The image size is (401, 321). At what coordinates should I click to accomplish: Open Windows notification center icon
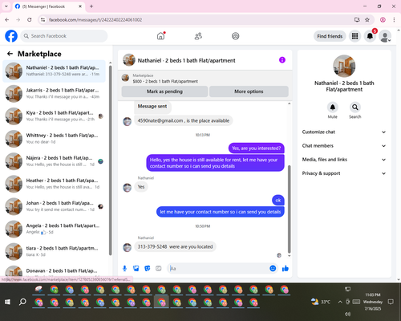point(391,302)
